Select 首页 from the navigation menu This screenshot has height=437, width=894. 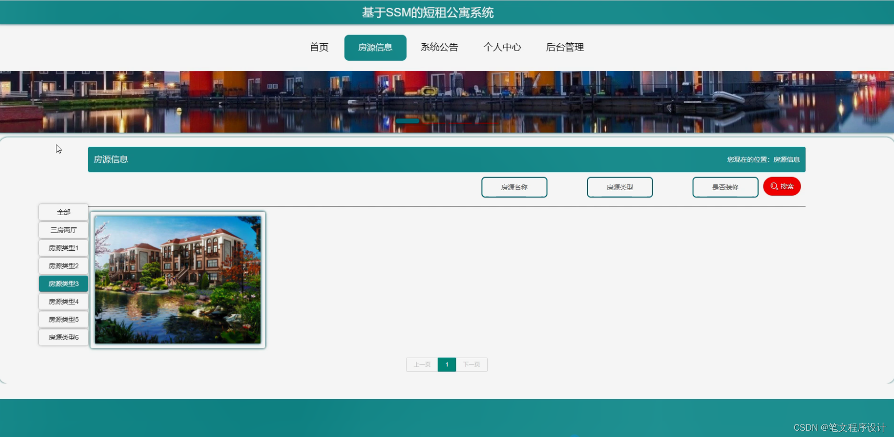319,47
